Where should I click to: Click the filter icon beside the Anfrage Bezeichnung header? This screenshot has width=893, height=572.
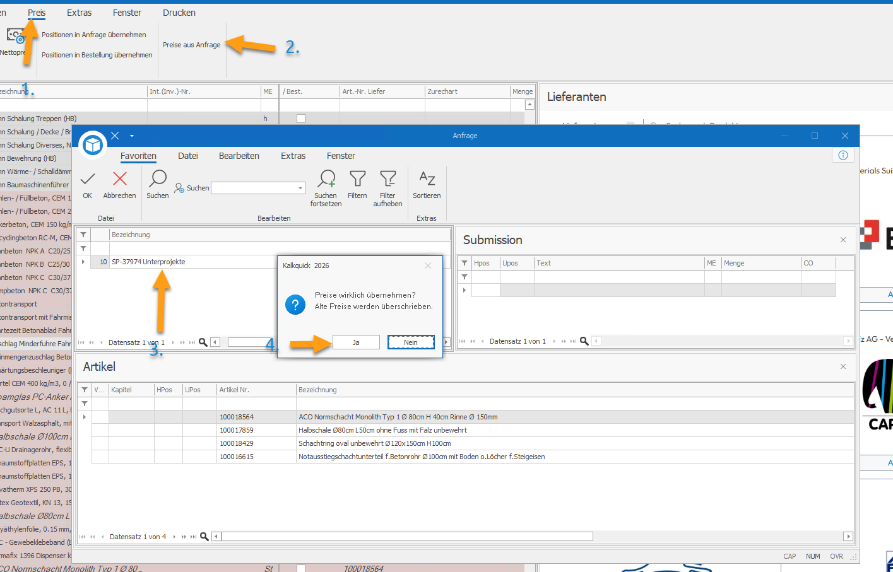pos(83,235)
